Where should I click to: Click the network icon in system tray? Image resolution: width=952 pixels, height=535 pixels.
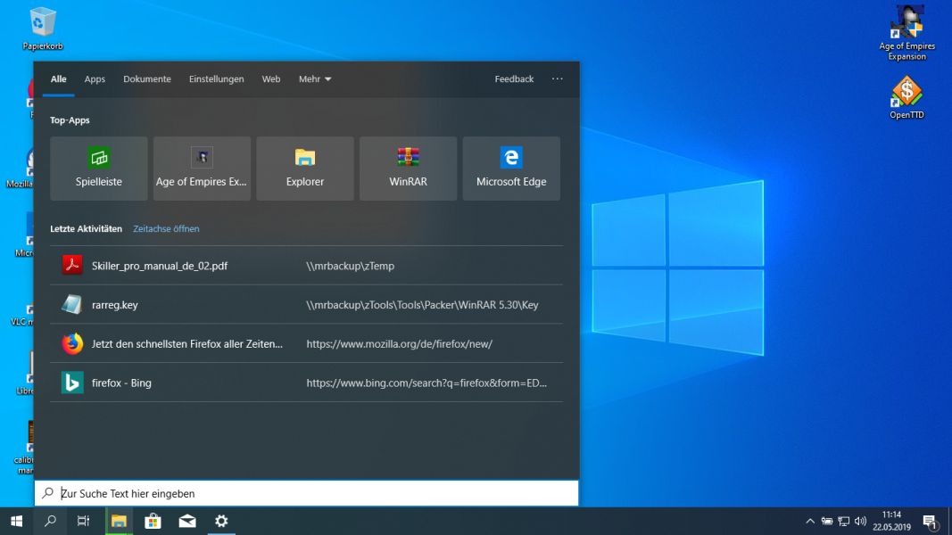(x=844, y=521)
